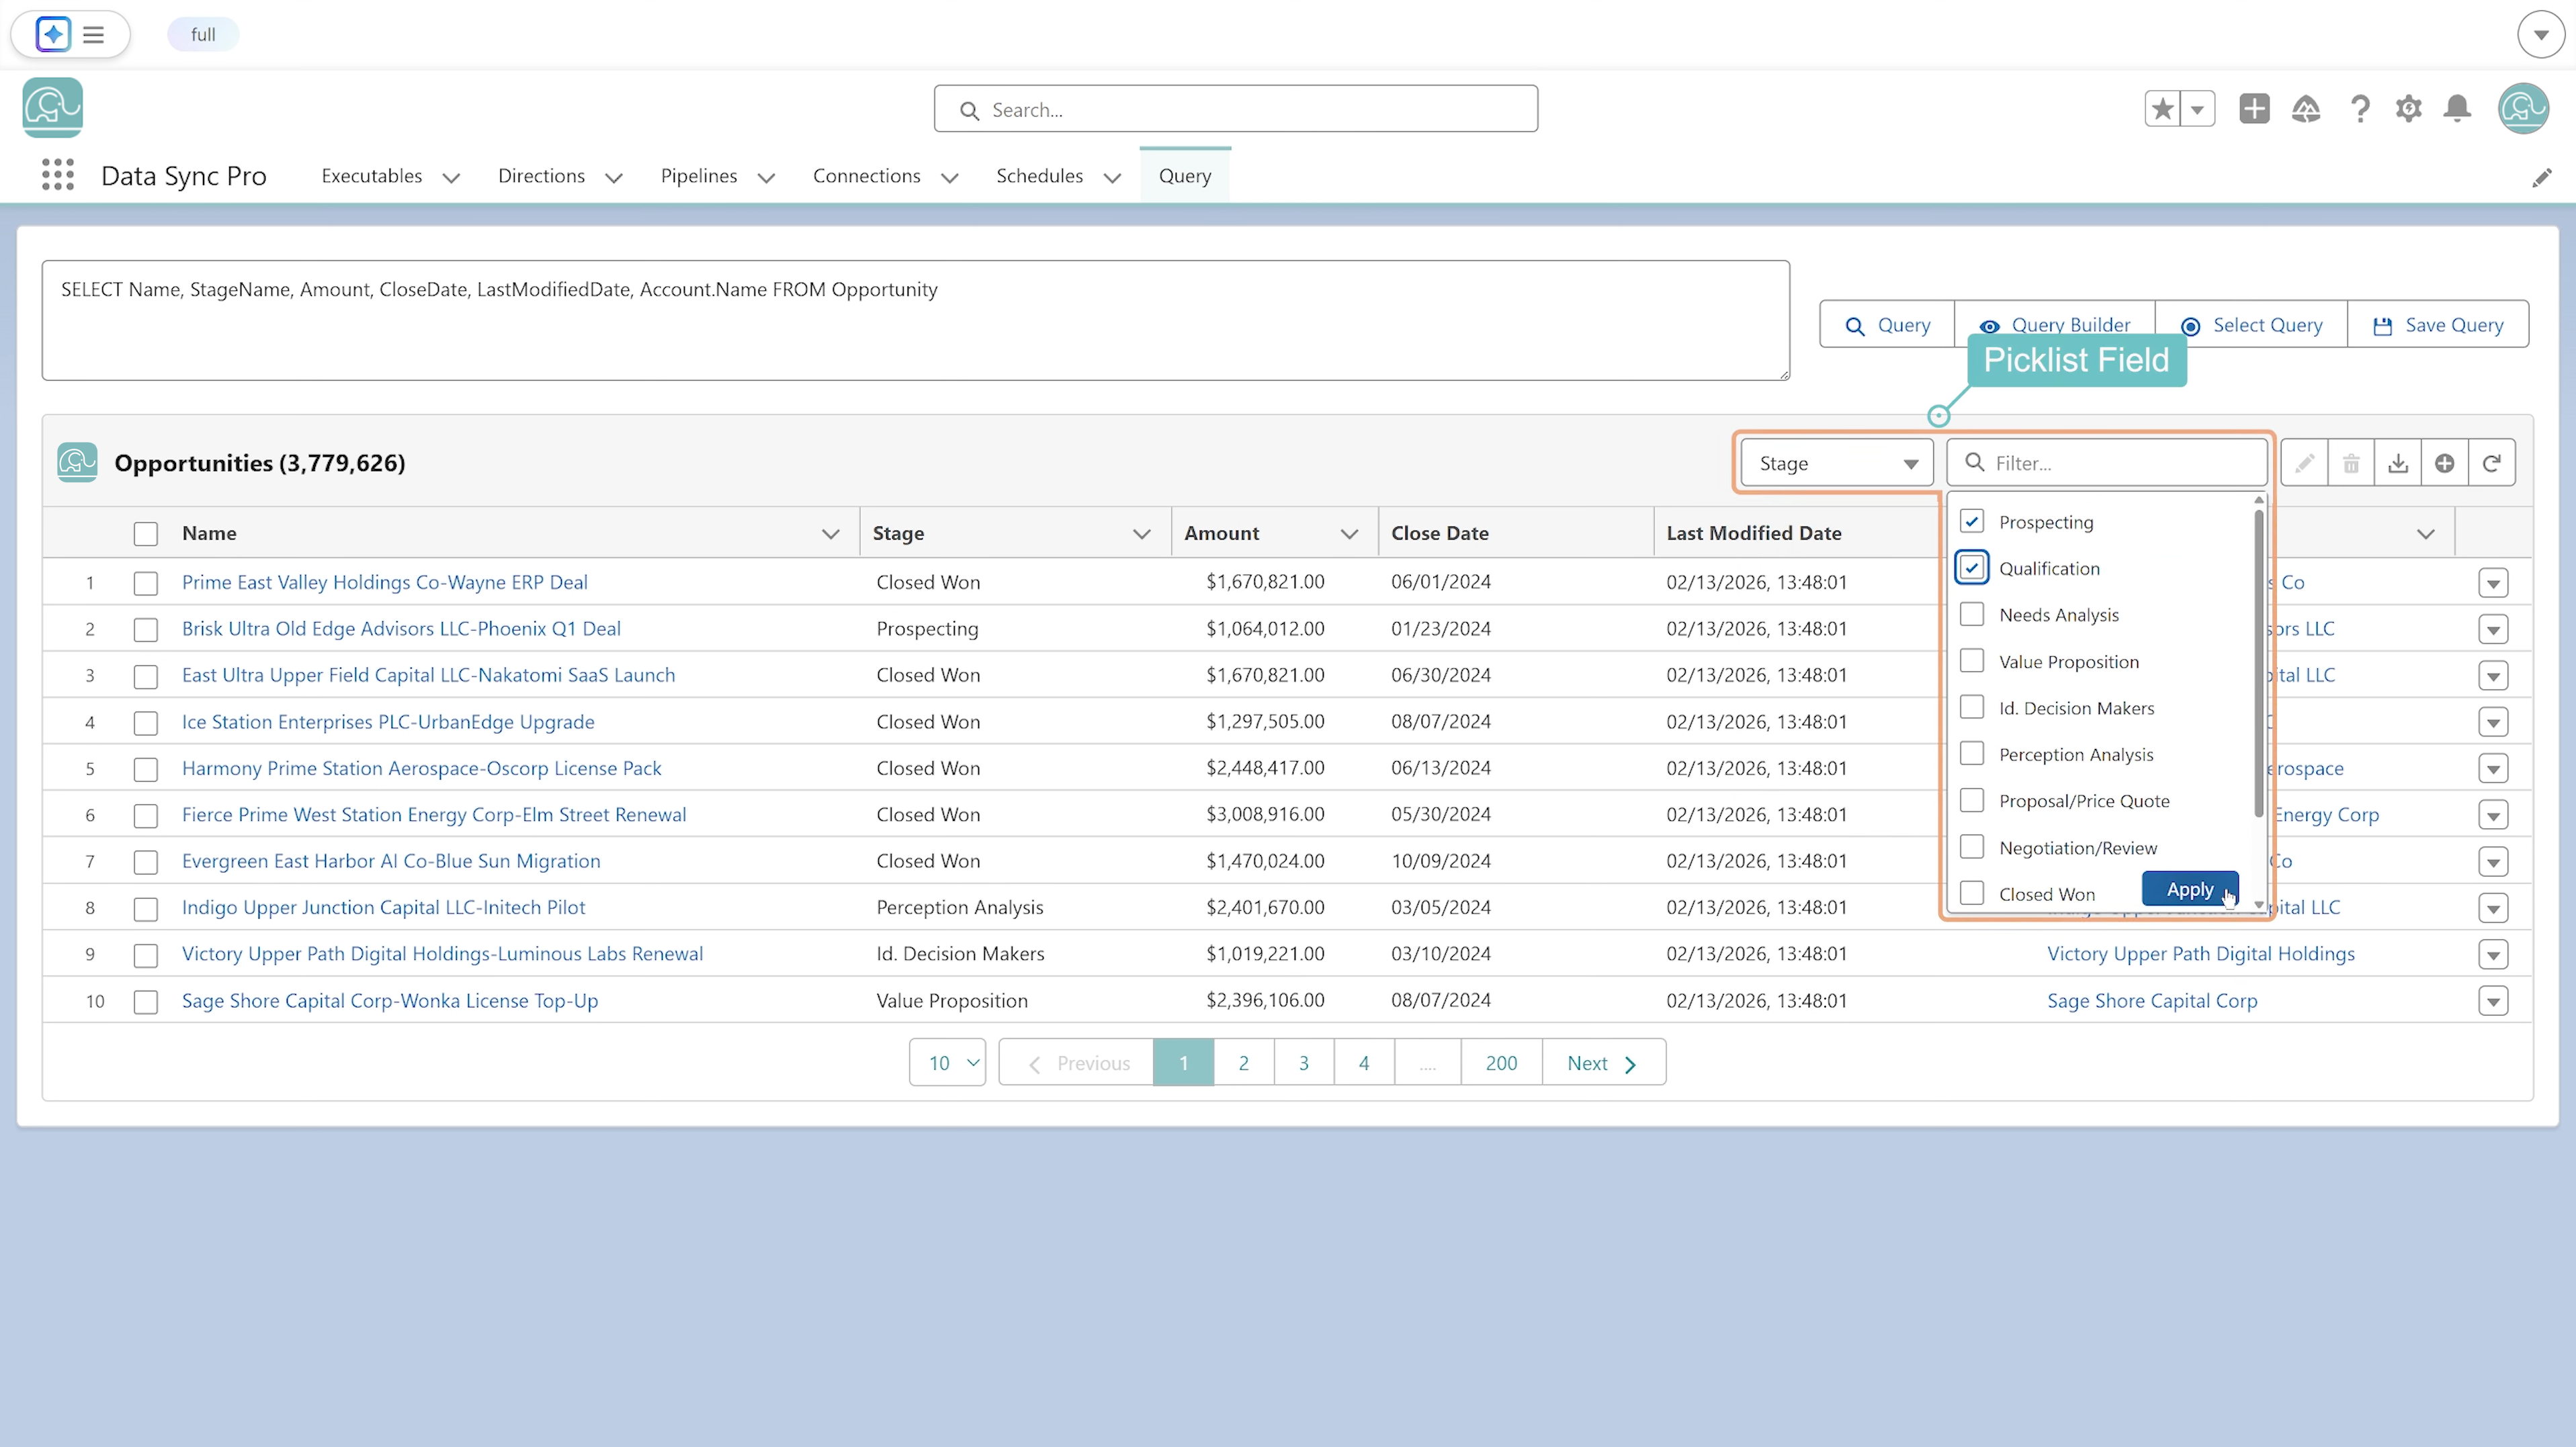Click the global Add plus icon
The height and width of the screenshot is (1447, 2576).
pos(2254,109)
